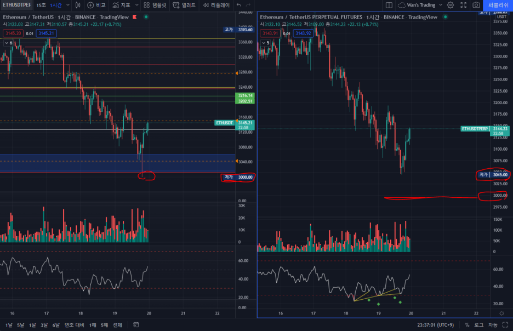
Task: Open the go-to-date calendar icon
Action: coord(136,325)
